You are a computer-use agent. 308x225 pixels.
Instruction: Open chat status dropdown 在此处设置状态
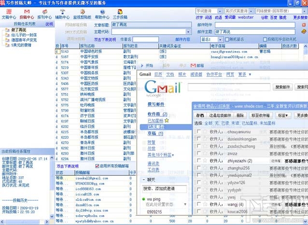point(185,204)
